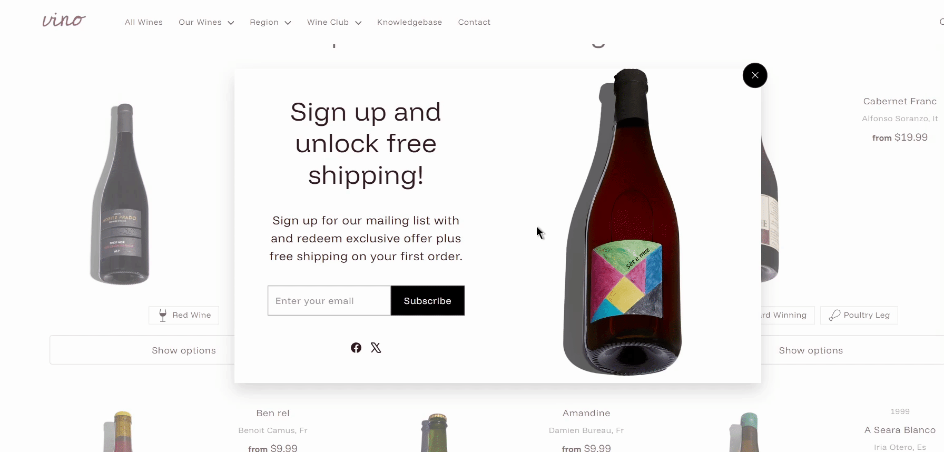
Task: Expand the Region dropdown menu
Action: (270, 22)
